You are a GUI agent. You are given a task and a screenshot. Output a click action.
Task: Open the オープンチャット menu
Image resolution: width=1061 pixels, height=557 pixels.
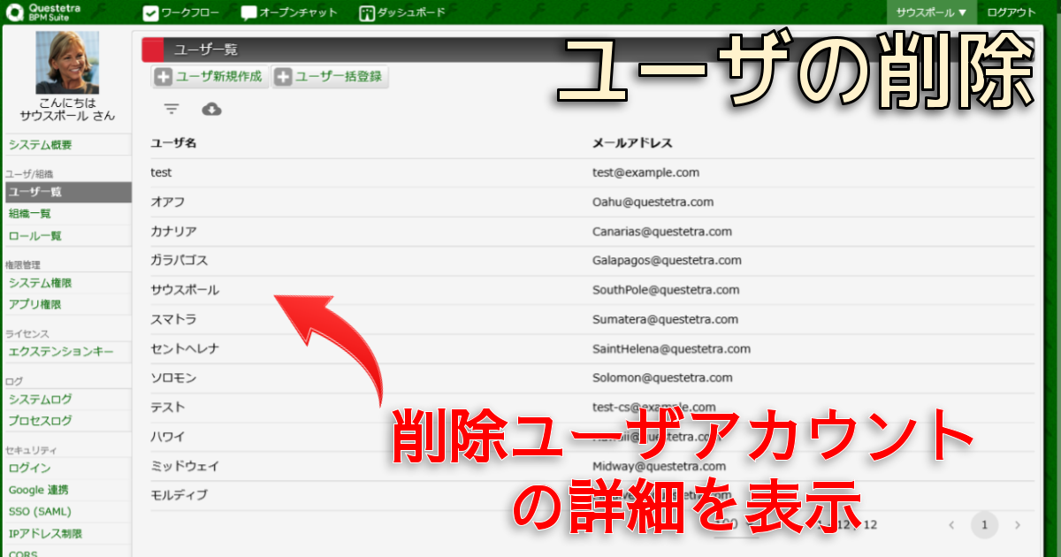[x=289, y=13]
